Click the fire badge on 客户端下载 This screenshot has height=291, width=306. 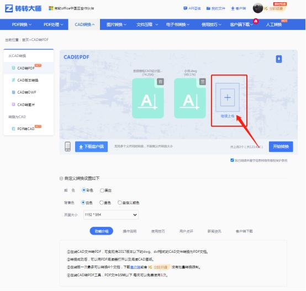[x=256, y=21]
